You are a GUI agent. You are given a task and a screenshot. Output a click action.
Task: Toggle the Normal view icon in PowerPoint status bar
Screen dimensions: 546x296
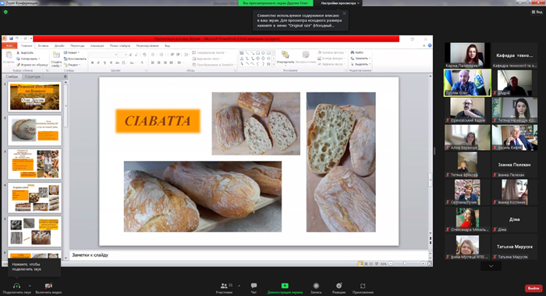(x=360, y=263)
